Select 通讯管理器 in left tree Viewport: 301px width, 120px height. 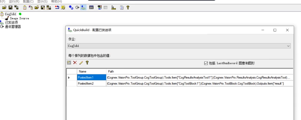coord(13,27)
